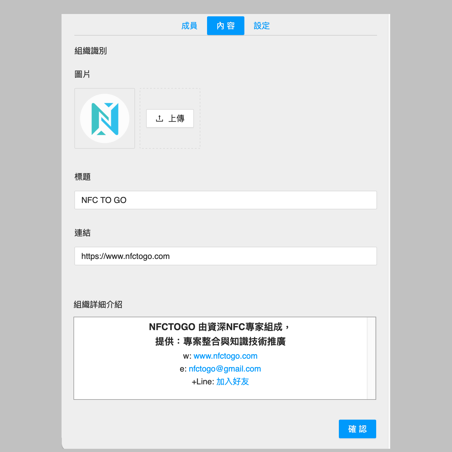Viewport: 452px width, 452px height.
Task: Click the 連結 field label
Action: click(83, 233)
